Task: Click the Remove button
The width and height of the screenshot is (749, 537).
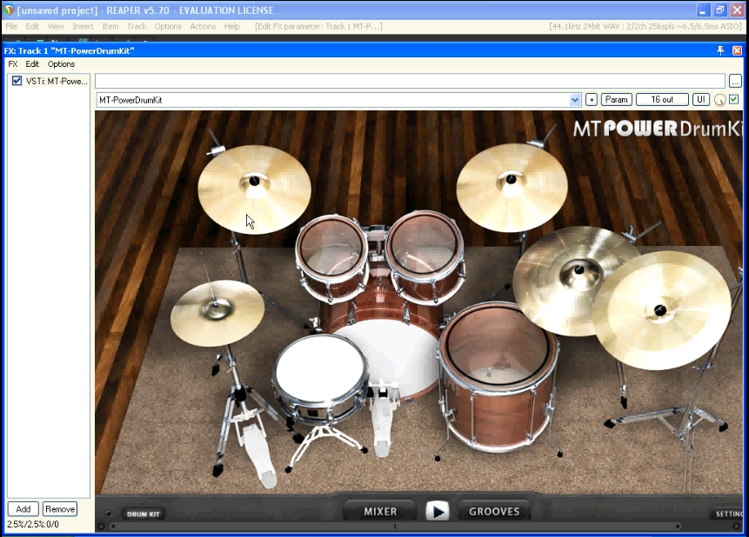Action: click(x=60, y=509)
